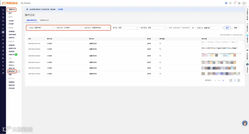Set page size to 10 rows
Image resolution: width=249 pixels, height=134 pixels.
point(219,80)
